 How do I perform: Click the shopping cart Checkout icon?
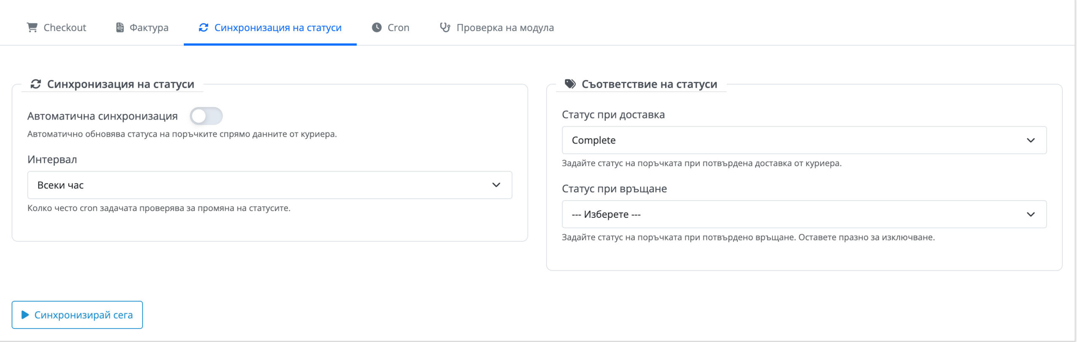[x=32, y=28]
